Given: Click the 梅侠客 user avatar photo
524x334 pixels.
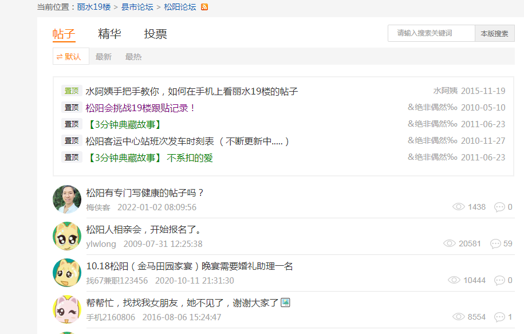Looking at the screenshot, I should [67, 199].
